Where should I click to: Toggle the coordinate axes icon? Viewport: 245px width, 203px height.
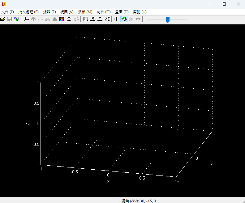26,19
